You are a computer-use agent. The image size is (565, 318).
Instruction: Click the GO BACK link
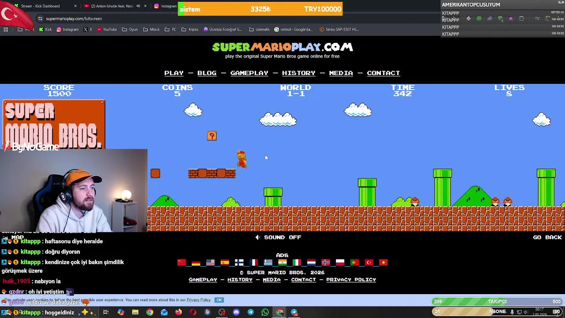tap(547, 238)
